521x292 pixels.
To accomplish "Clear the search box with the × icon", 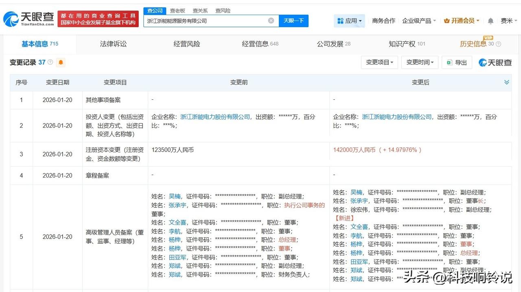I will 270,21.
